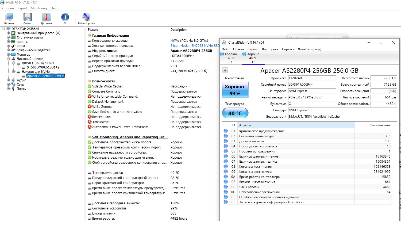Click the computer icon next to DESKTOP-2KI86NI
Screen dimensions: 401x237
point(8,29)
